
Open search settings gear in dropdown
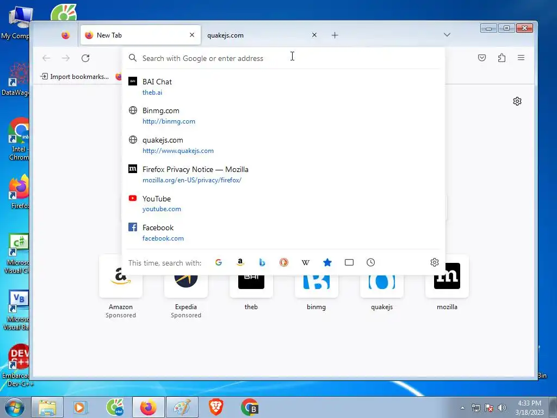(x=435, y=262)
